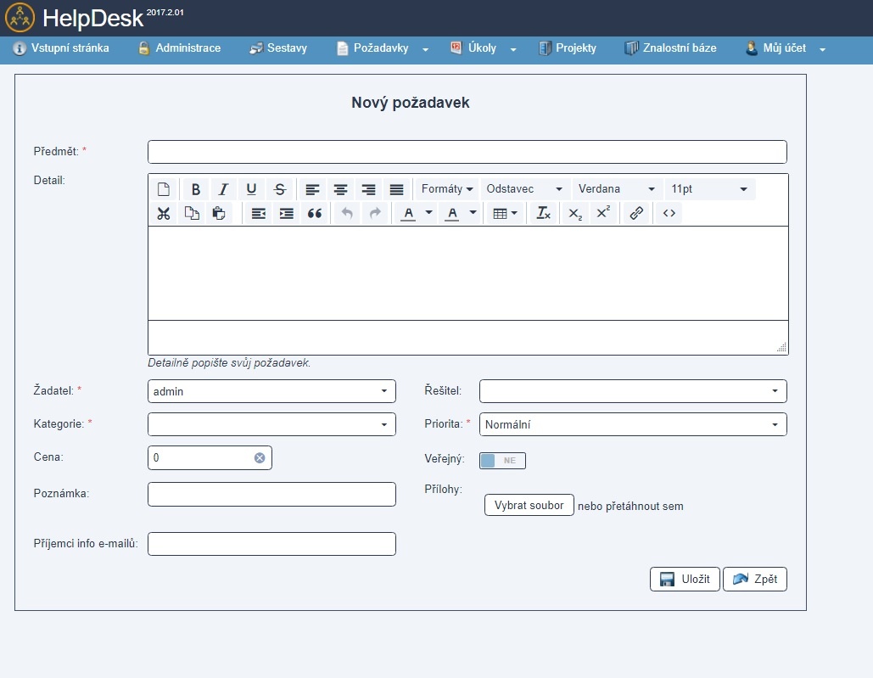Go to Znalostní báze in navigation

[670, 48]
